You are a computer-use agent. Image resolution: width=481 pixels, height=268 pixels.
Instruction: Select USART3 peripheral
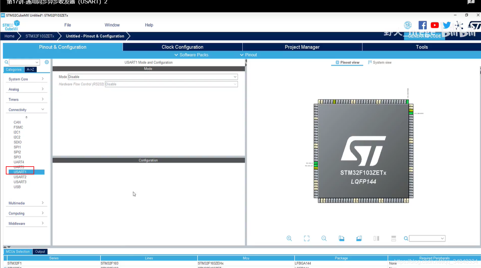pyautogui.click(x=20, y=182)
